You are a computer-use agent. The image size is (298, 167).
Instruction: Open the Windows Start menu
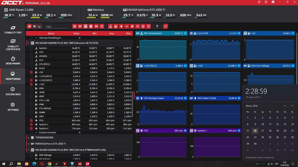point(3,164)
